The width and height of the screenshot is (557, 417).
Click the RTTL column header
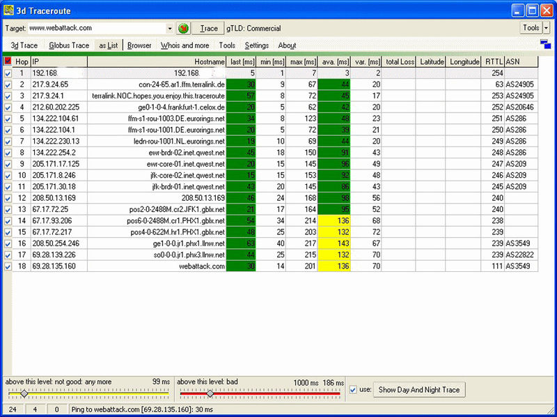pyautogui.click(x=492, y=61)
